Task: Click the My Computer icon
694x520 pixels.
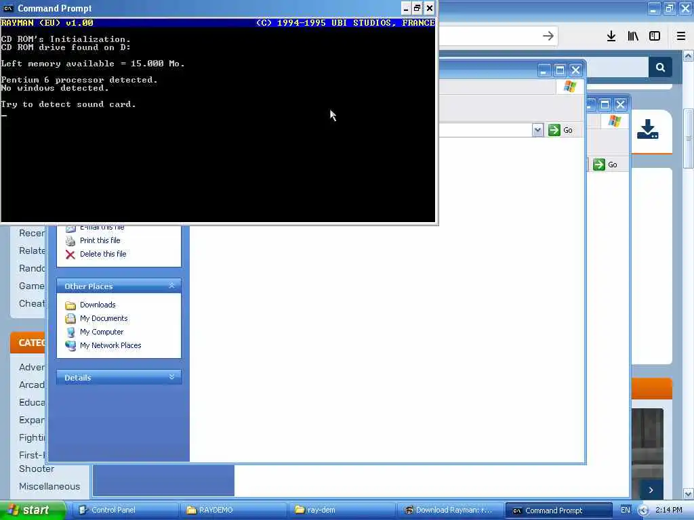Action: tap(70, 332)
